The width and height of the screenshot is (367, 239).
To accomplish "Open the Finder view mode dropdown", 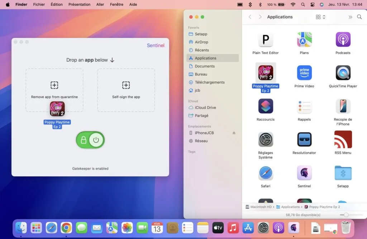I will [x=320, y=17].
